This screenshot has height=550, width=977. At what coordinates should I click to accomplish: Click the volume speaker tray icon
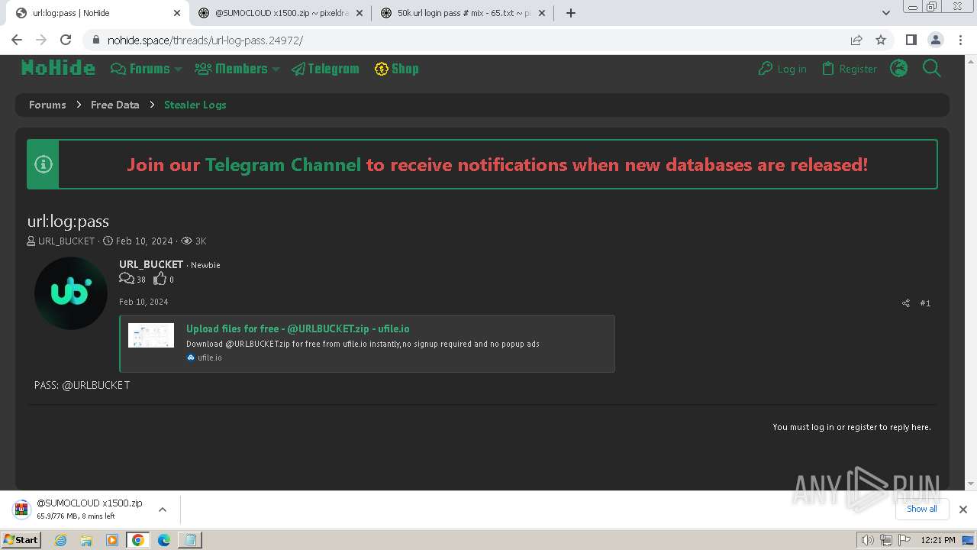tap(867, 540)
